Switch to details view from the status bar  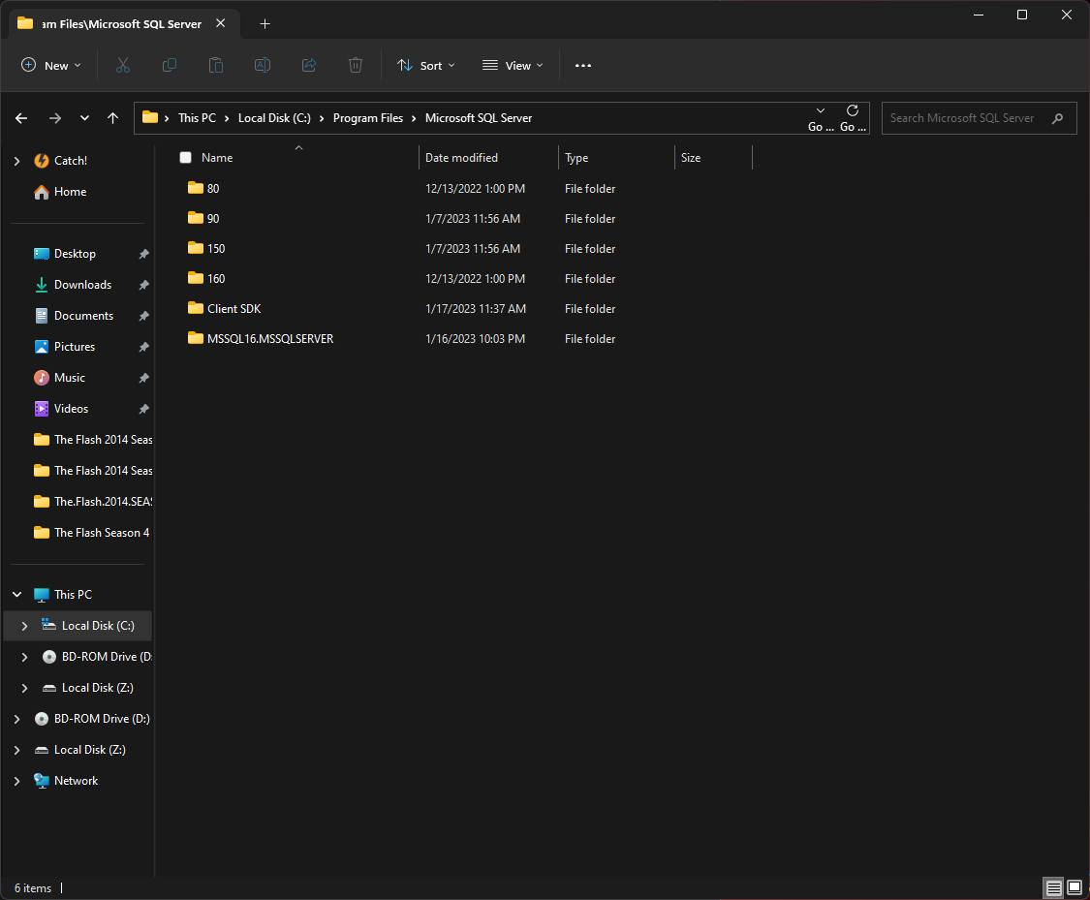coord(1053,887)
